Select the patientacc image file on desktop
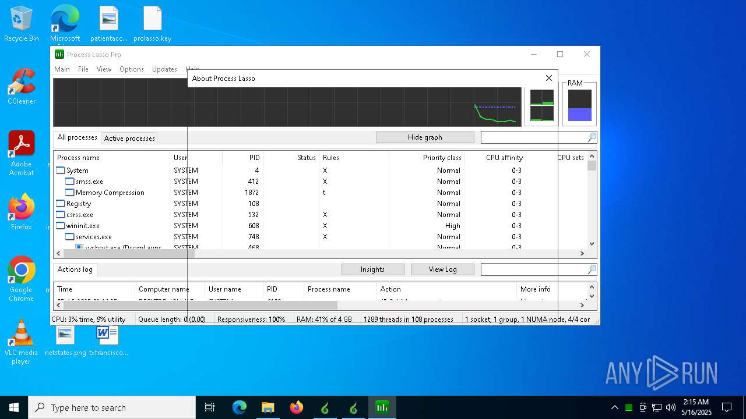The width and height of the screenshot is (746, 419). (108, 24)
